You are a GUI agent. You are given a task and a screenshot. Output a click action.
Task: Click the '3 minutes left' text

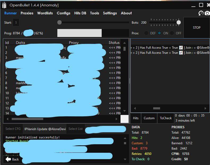(x=185, y=121)
